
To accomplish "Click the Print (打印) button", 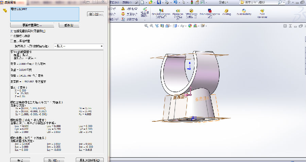I will point(54,160).
